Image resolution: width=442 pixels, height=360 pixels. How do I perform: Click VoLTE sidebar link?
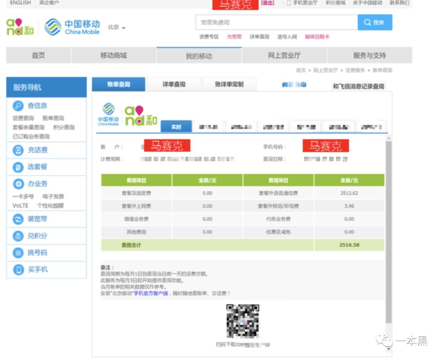click(20, 206)
